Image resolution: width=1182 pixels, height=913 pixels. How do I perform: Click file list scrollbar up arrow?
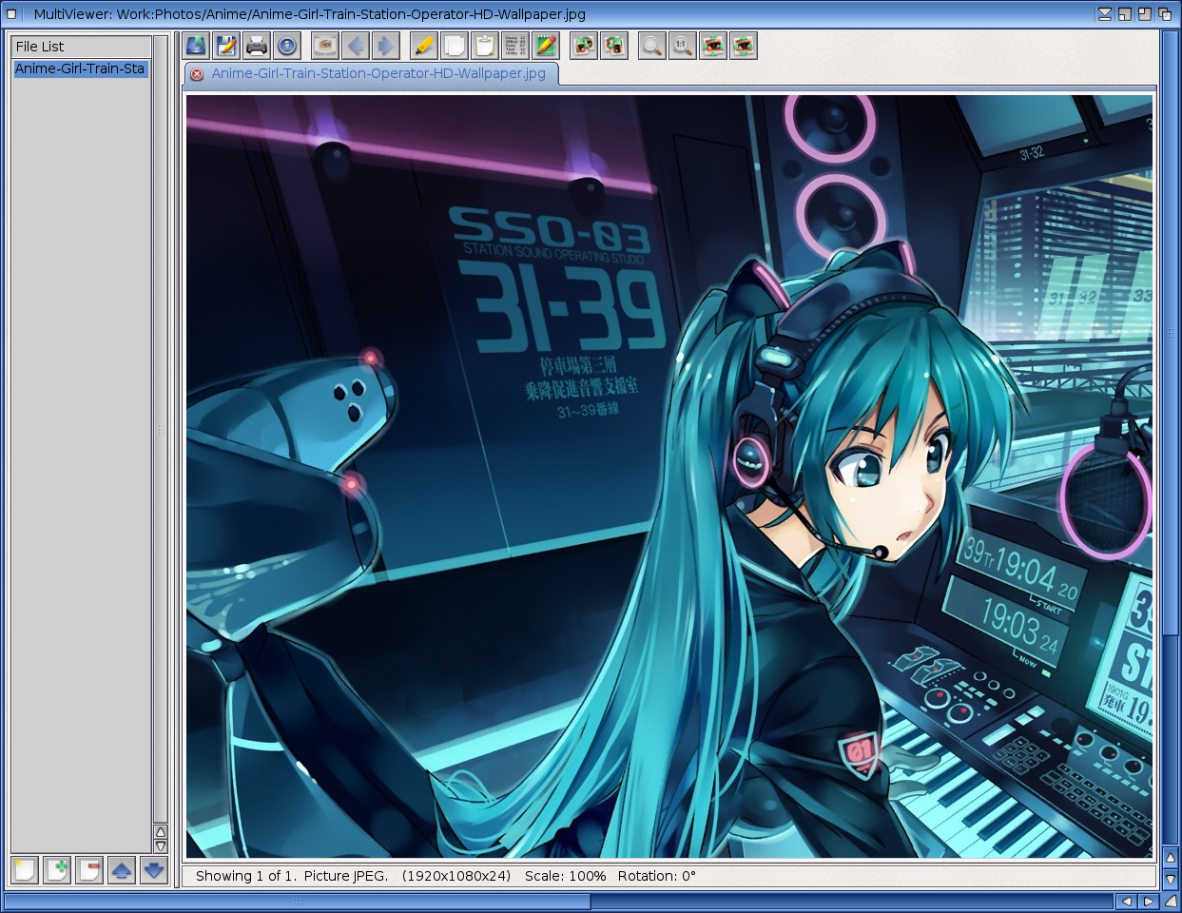pos(161,832)
